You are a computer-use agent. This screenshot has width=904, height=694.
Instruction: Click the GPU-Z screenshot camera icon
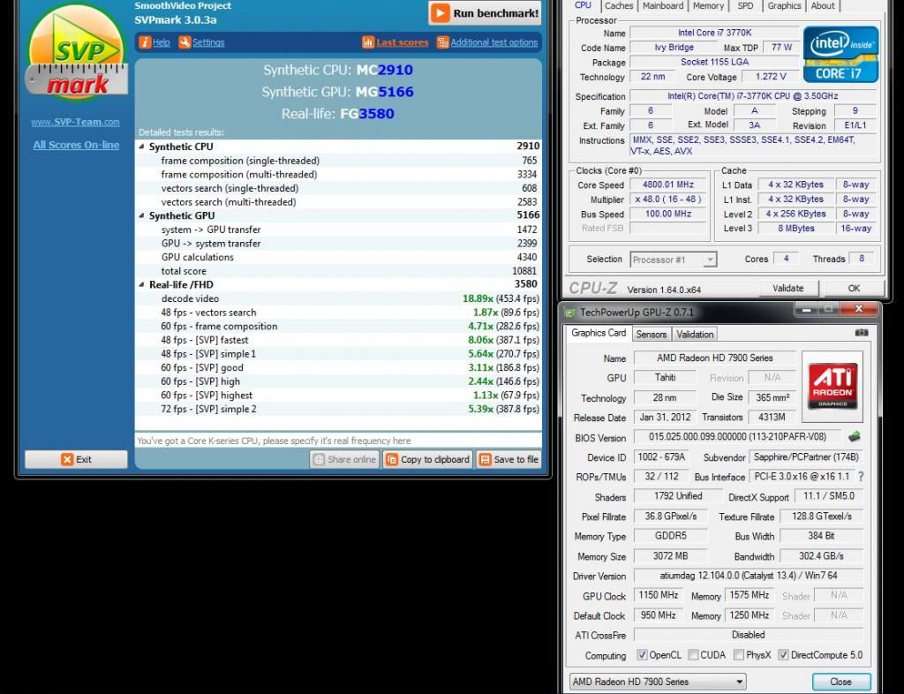click(x=862, y=333)
